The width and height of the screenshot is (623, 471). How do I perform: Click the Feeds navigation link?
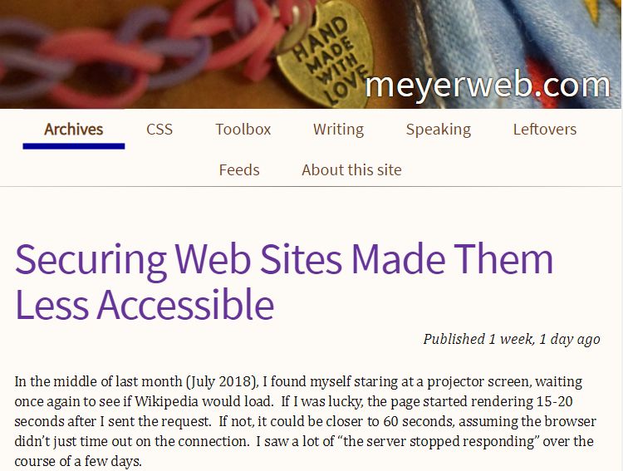point(239,170)
